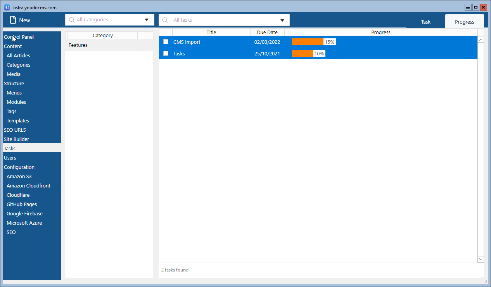The width and height of the screenshot is (491, 287).
Task: Sort by the Title column header
Action: coord(211,33)
